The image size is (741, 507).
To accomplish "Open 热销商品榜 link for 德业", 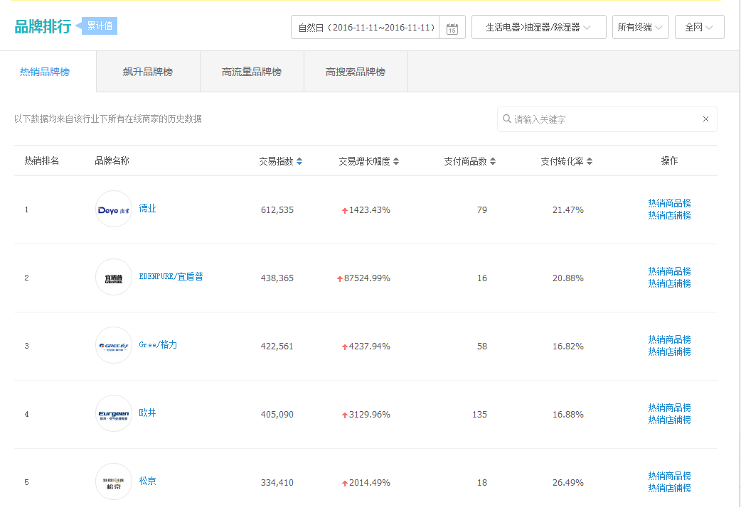I will click(669, 203).
